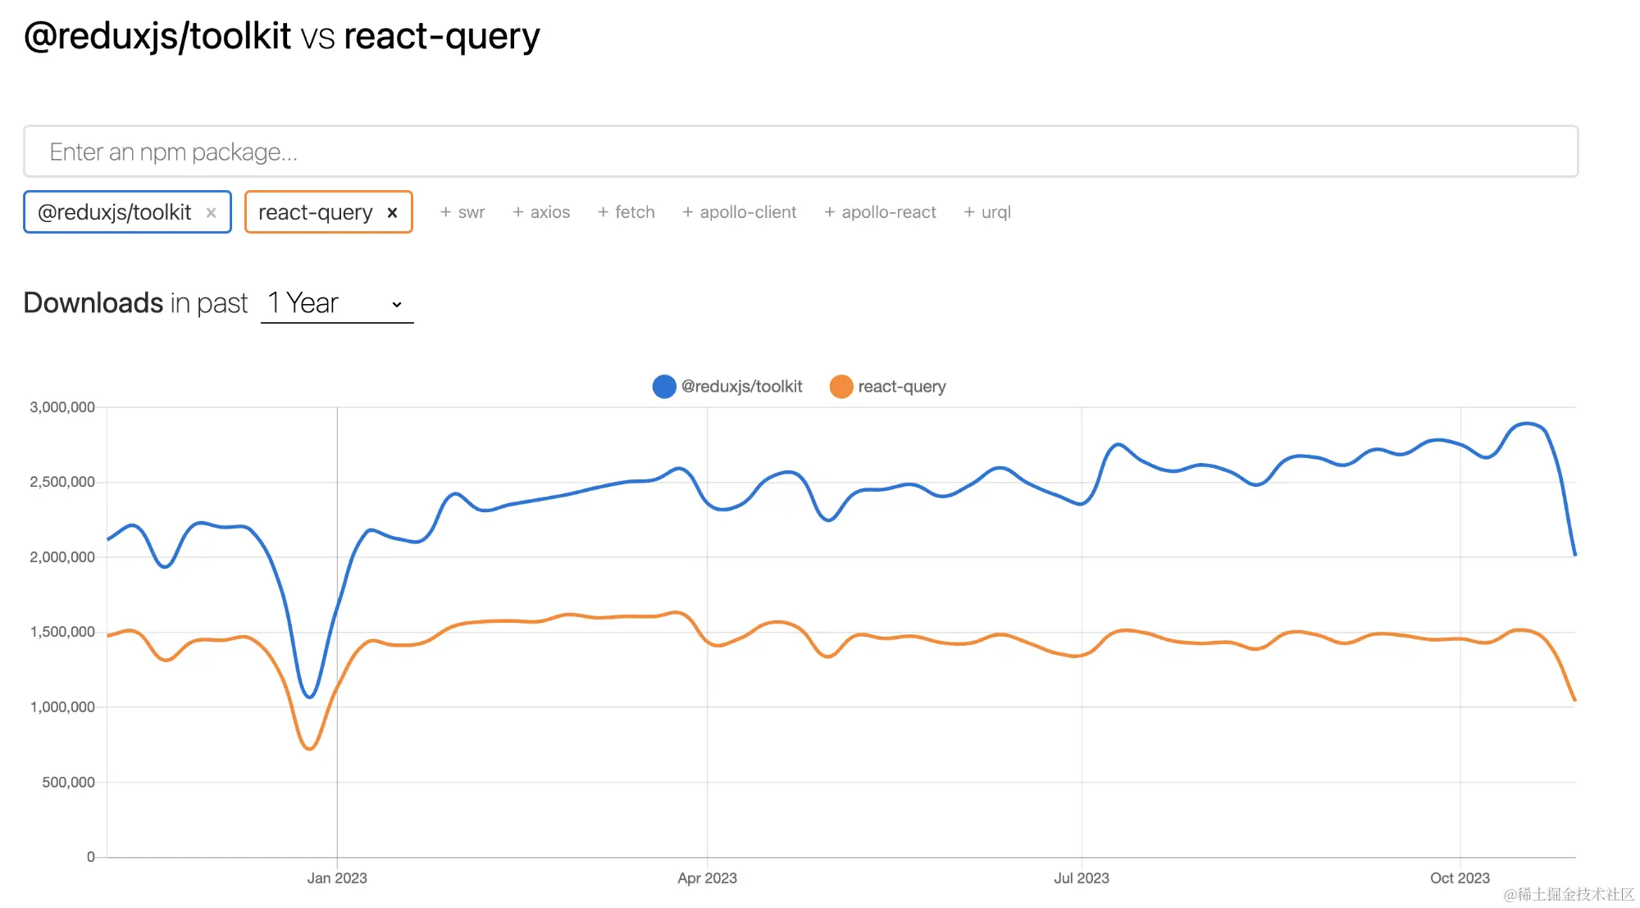Click the page title @reduxjs/toolkit vs react-query
Screen dimensions: 1640x908
(282, 37)
